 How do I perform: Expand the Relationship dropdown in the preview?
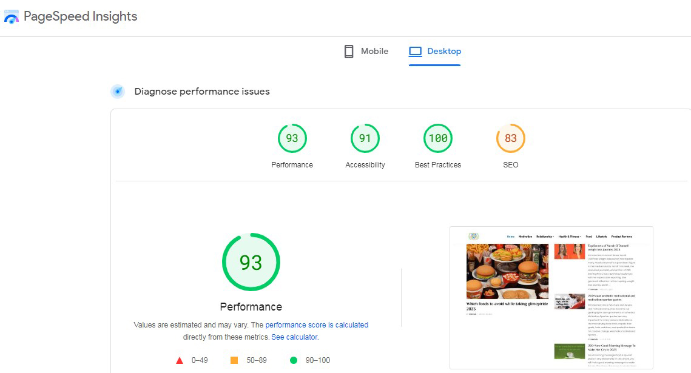pos(545,237)
